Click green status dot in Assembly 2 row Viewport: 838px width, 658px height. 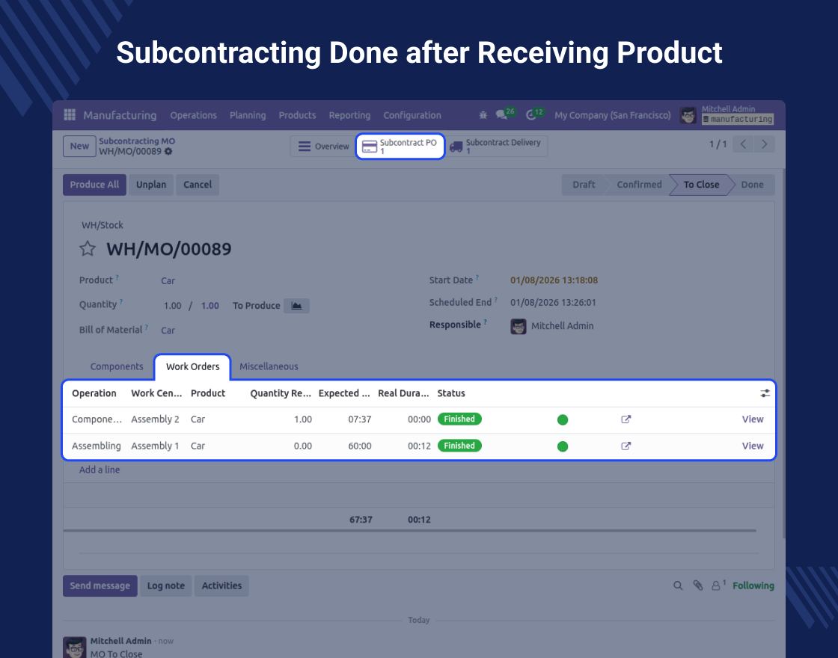click(562, 419)
